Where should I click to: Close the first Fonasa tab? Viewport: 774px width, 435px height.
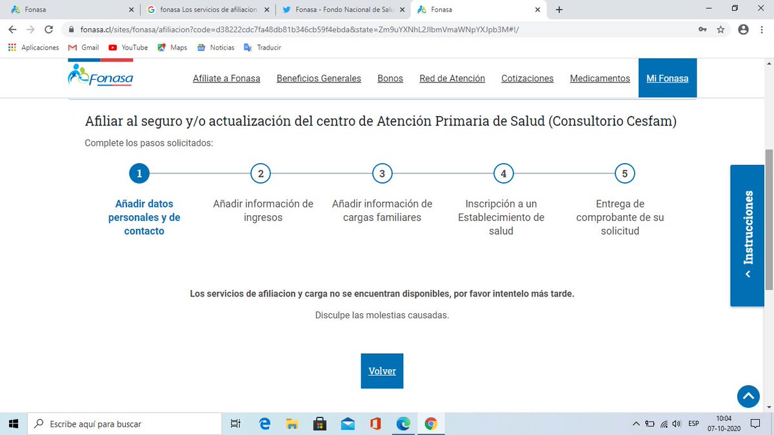(132, 10)
